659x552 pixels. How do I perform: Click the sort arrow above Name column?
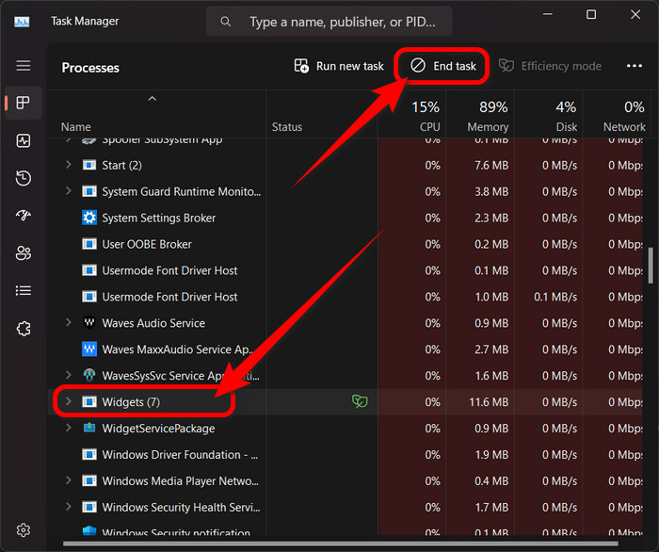(153, 99)
